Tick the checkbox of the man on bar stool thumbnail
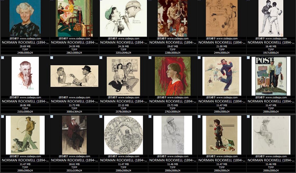The height and width of the screenshot is (173, 296). pos(52,117)
